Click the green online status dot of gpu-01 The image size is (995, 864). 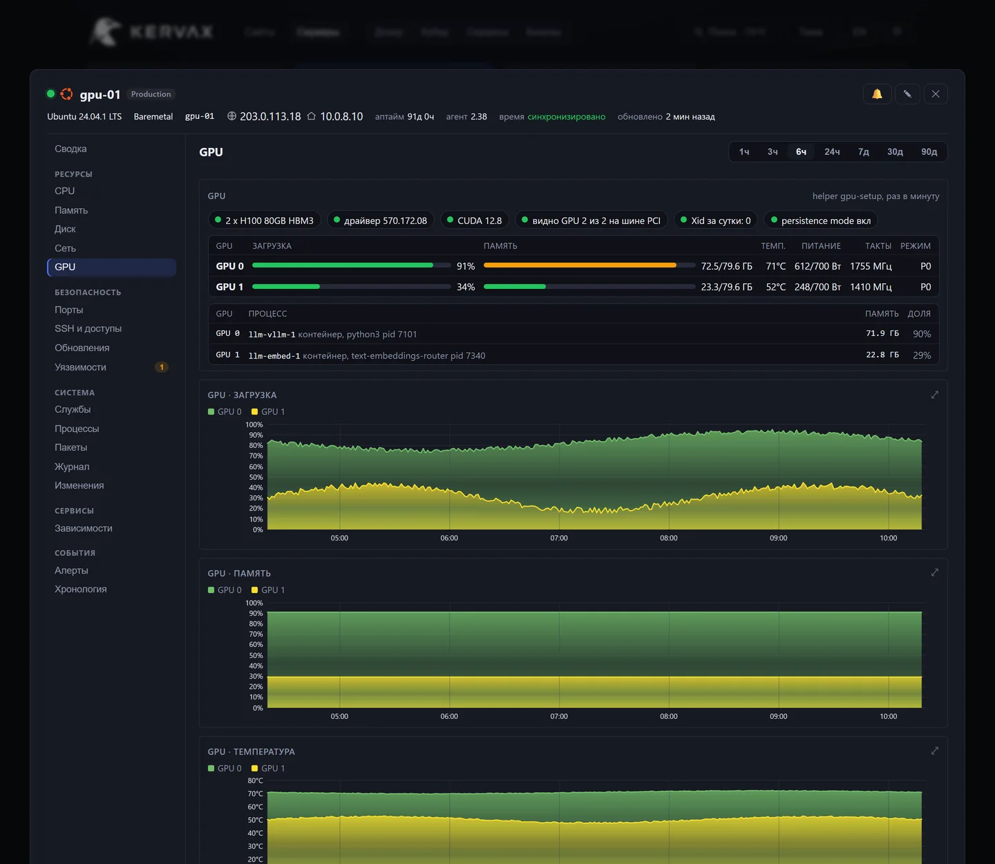(x=50, y=94)
